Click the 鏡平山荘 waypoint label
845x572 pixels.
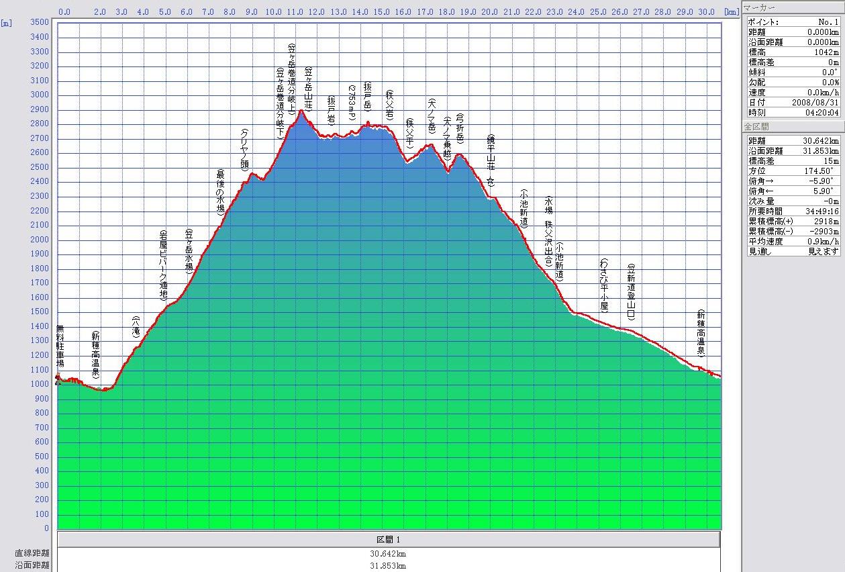point(491,160)
